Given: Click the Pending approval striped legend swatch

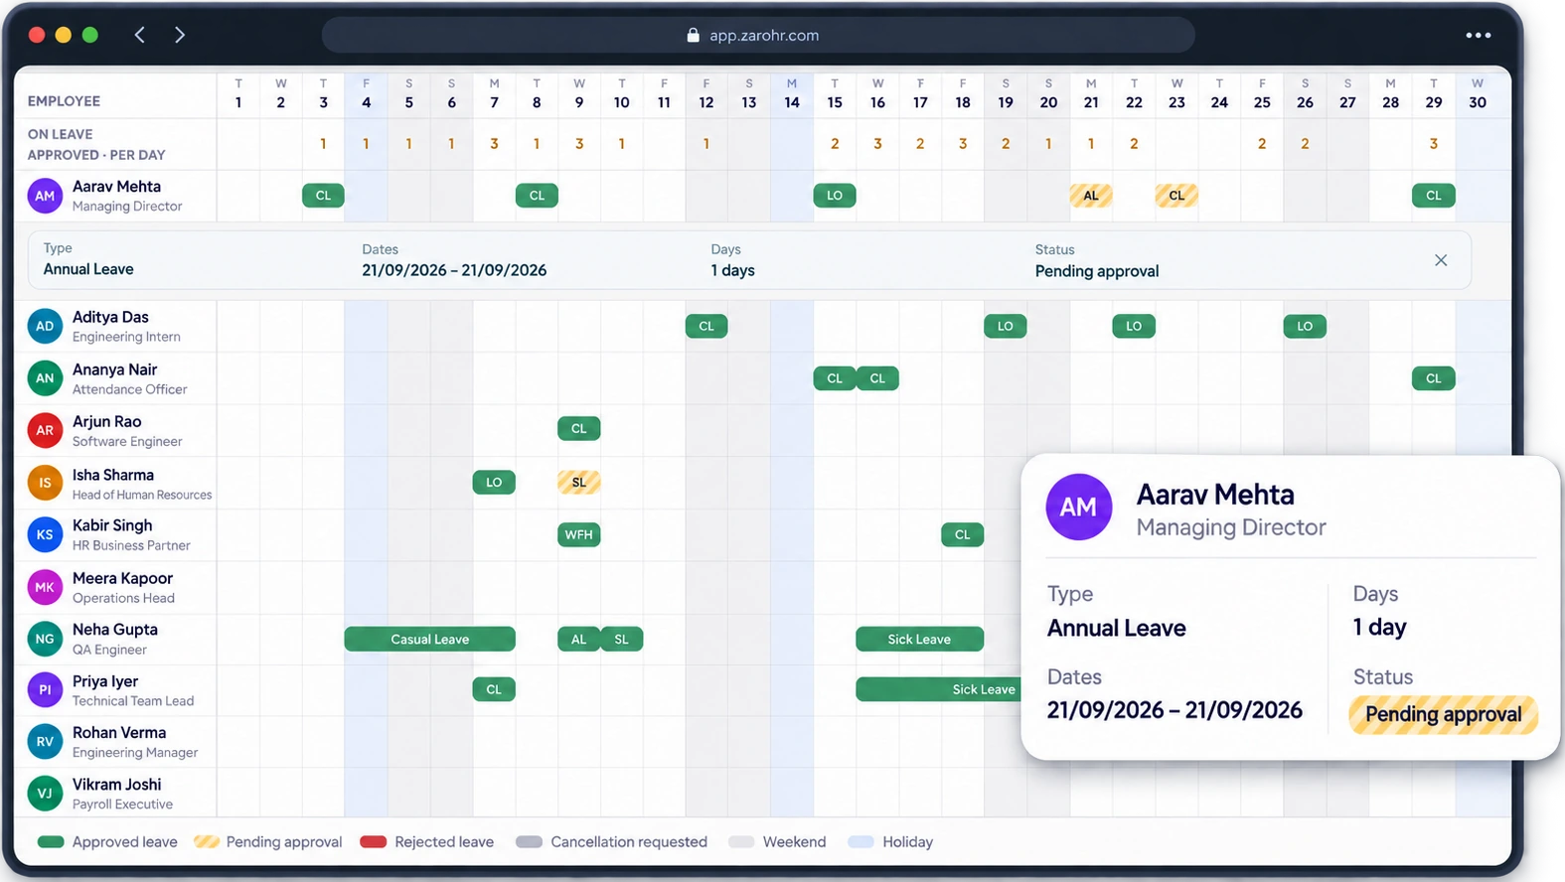Looking at the screenshot, I should [207, 842].
